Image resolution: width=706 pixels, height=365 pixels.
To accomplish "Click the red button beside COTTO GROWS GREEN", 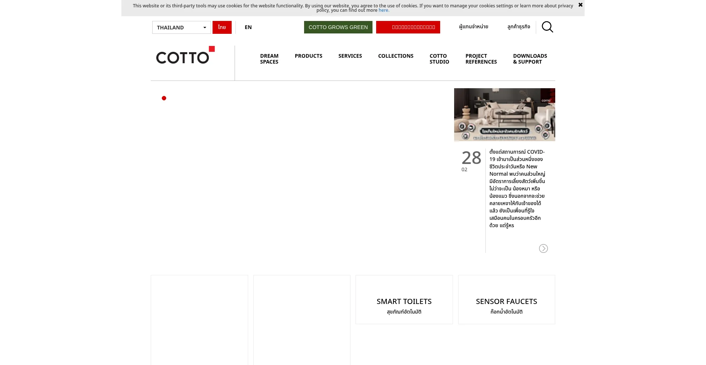I will point(408,27).
